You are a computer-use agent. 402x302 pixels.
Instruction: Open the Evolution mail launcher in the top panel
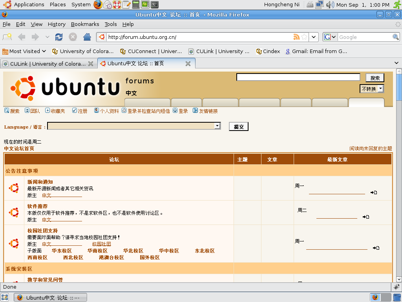pyautogui.click(x=108, y=5)
